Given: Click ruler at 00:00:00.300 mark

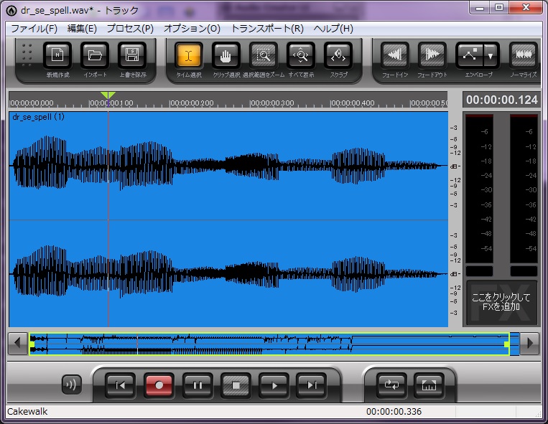Looking at the screenshot, I should tap(272, 103).
